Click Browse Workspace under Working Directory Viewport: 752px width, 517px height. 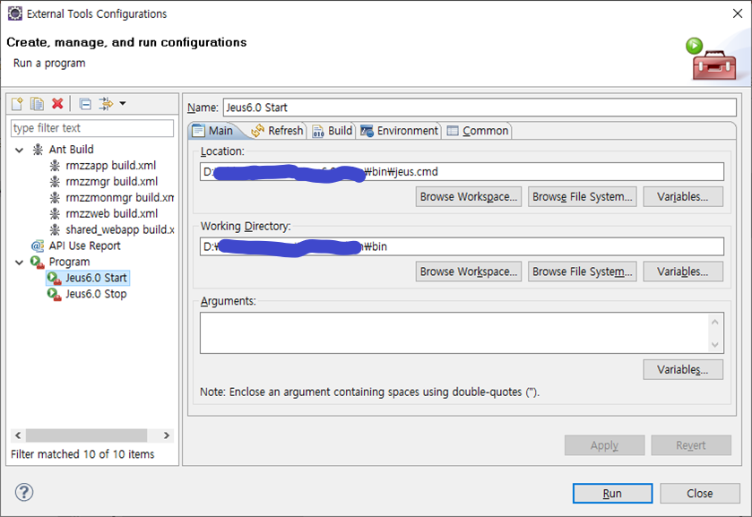pos(469,271)
